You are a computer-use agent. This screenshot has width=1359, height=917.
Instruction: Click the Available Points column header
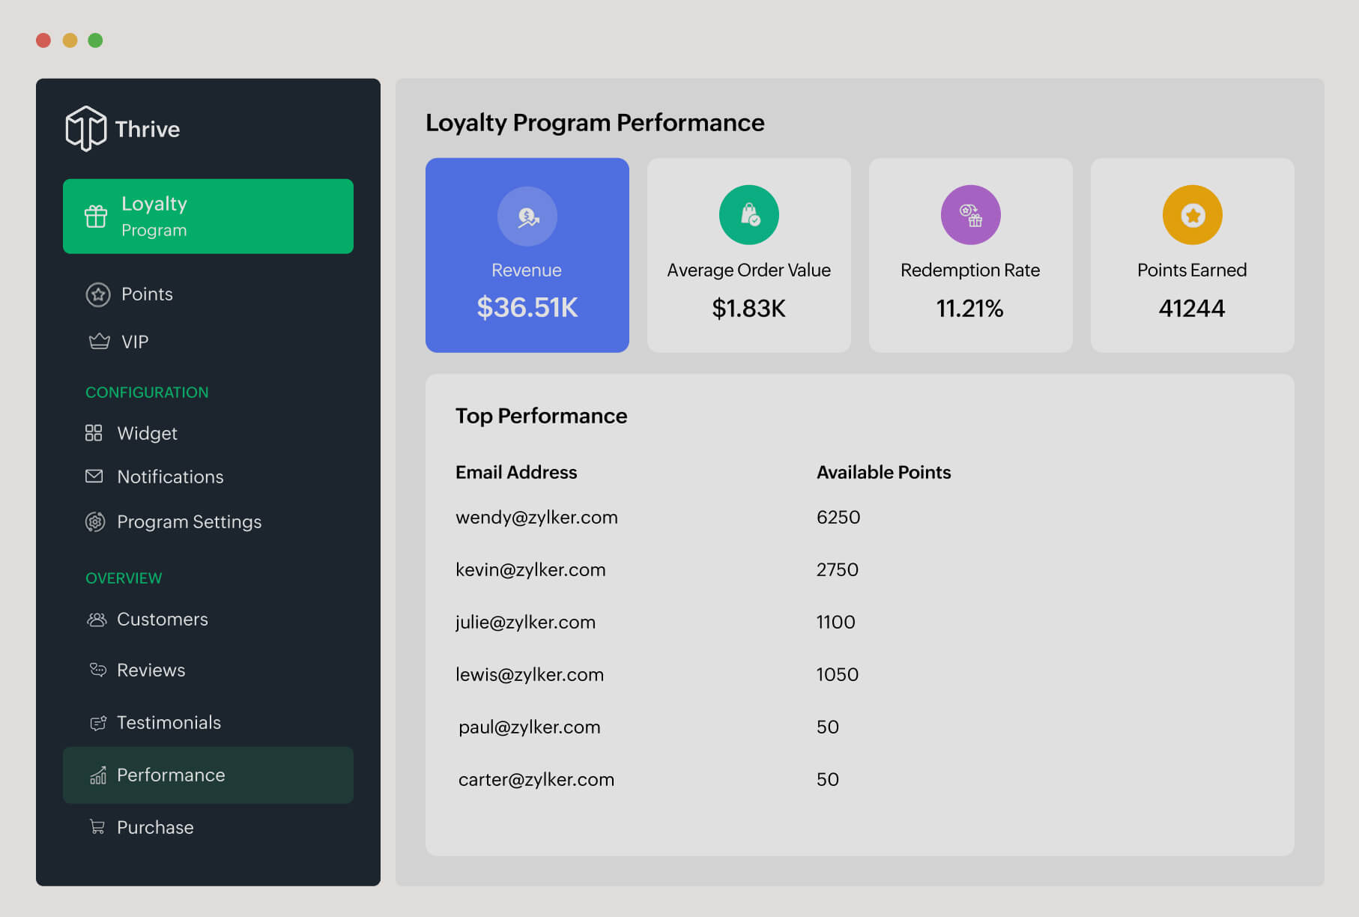click(x=883, y=472)
